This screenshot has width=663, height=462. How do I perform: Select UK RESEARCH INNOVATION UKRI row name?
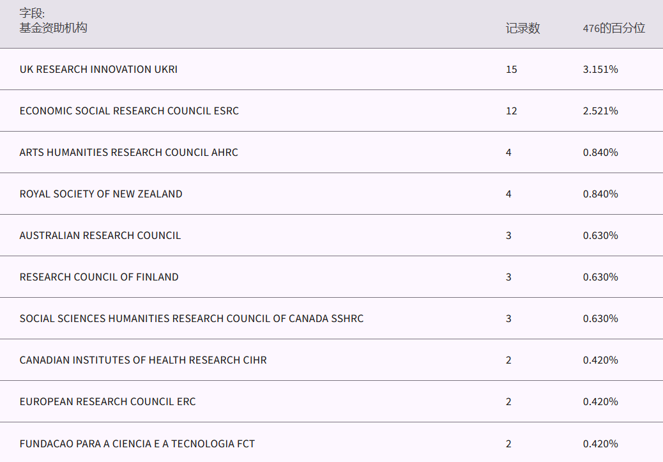pyautogui.click(x=98, y=69)
